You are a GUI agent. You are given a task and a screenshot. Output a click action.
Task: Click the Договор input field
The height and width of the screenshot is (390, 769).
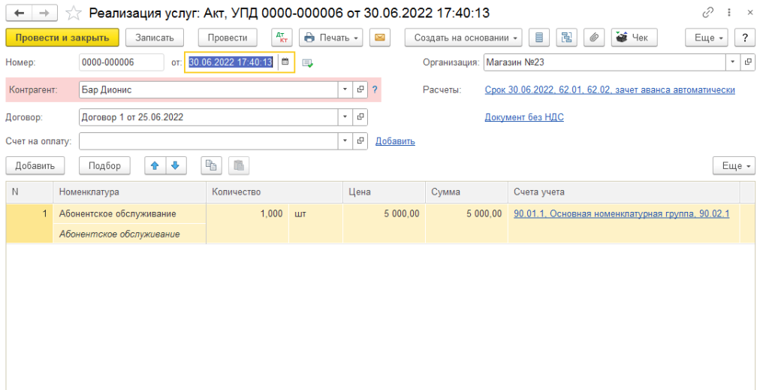pyautogui.click(x=209, y=117)
